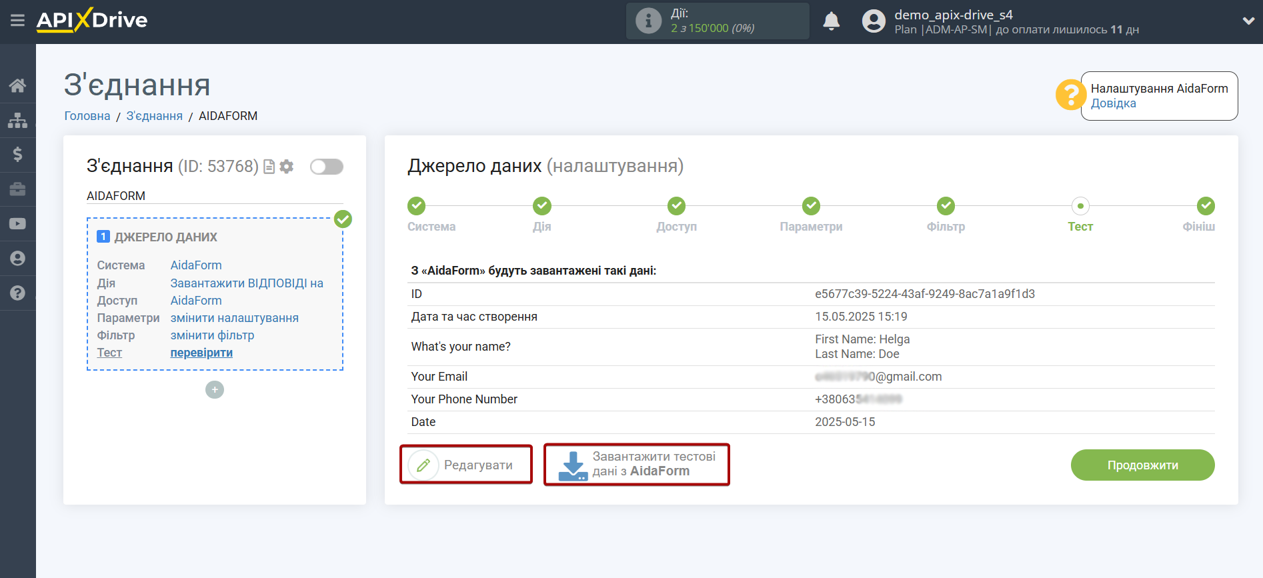Go to the Фільтр step
The image size is (1263, 578).
pos(946,207)
